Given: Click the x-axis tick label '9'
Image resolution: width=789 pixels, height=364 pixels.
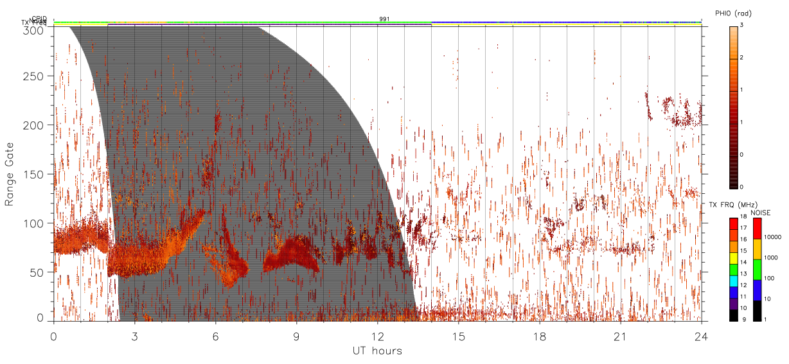Looking at the screenshot, I should [x=296, y=336].
